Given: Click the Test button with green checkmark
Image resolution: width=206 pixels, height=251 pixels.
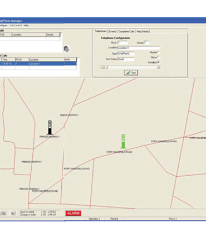Looking at the screenshot, I should point(131,73).
